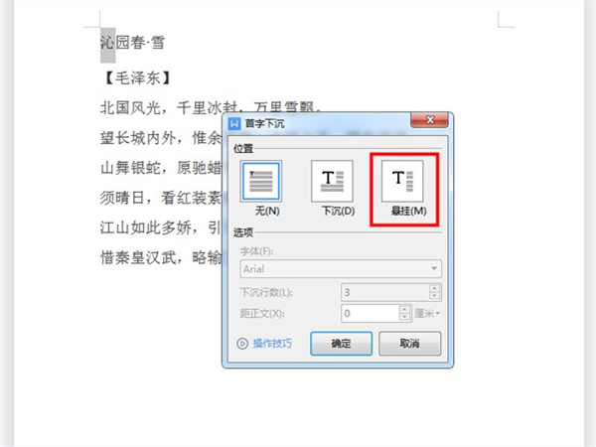596x447 pixels.
Task: Click the WPS icon in dialog title bar
Action: (234, 123)
